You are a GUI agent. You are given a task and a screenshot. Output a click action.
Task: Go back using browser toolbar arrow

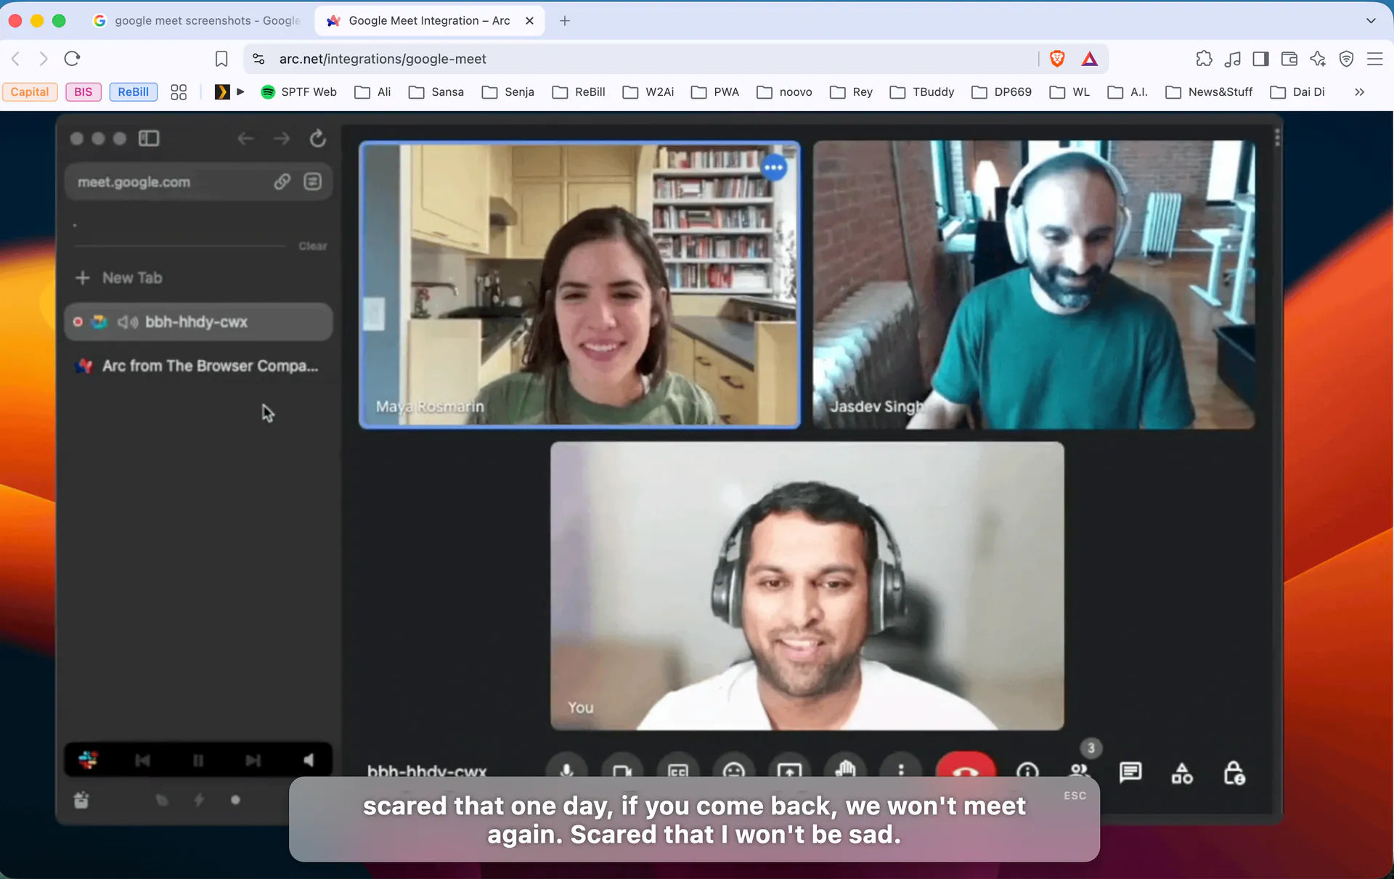coord(16,59)
